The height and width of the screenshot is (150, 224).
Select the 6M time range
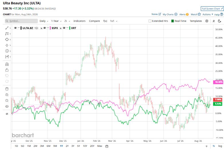pyautogui.click(x=48, y=146)
